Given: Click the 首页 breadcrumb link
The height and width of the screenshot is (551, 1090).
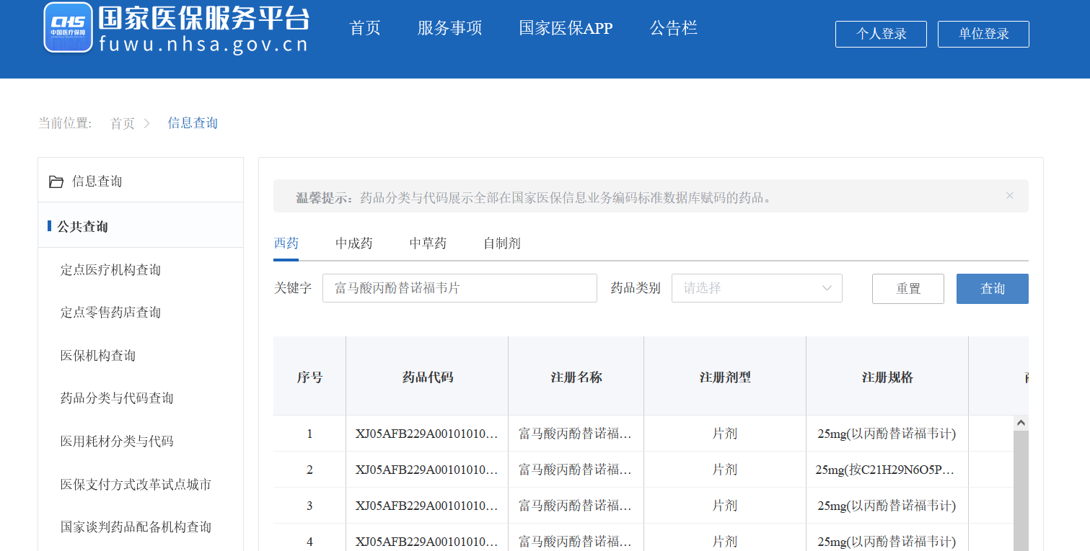Looking at the screenshot, I should (122, 123).
